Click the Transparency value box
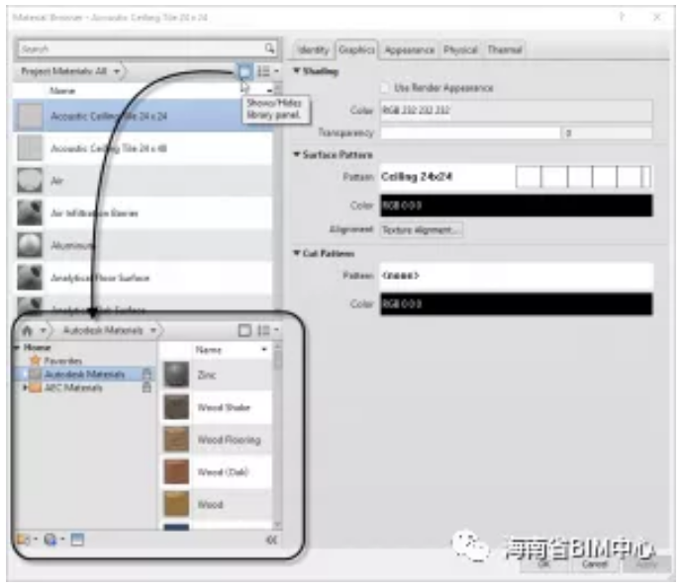The height and width of the screenshot is (588, 683). (x=608, y=132)
